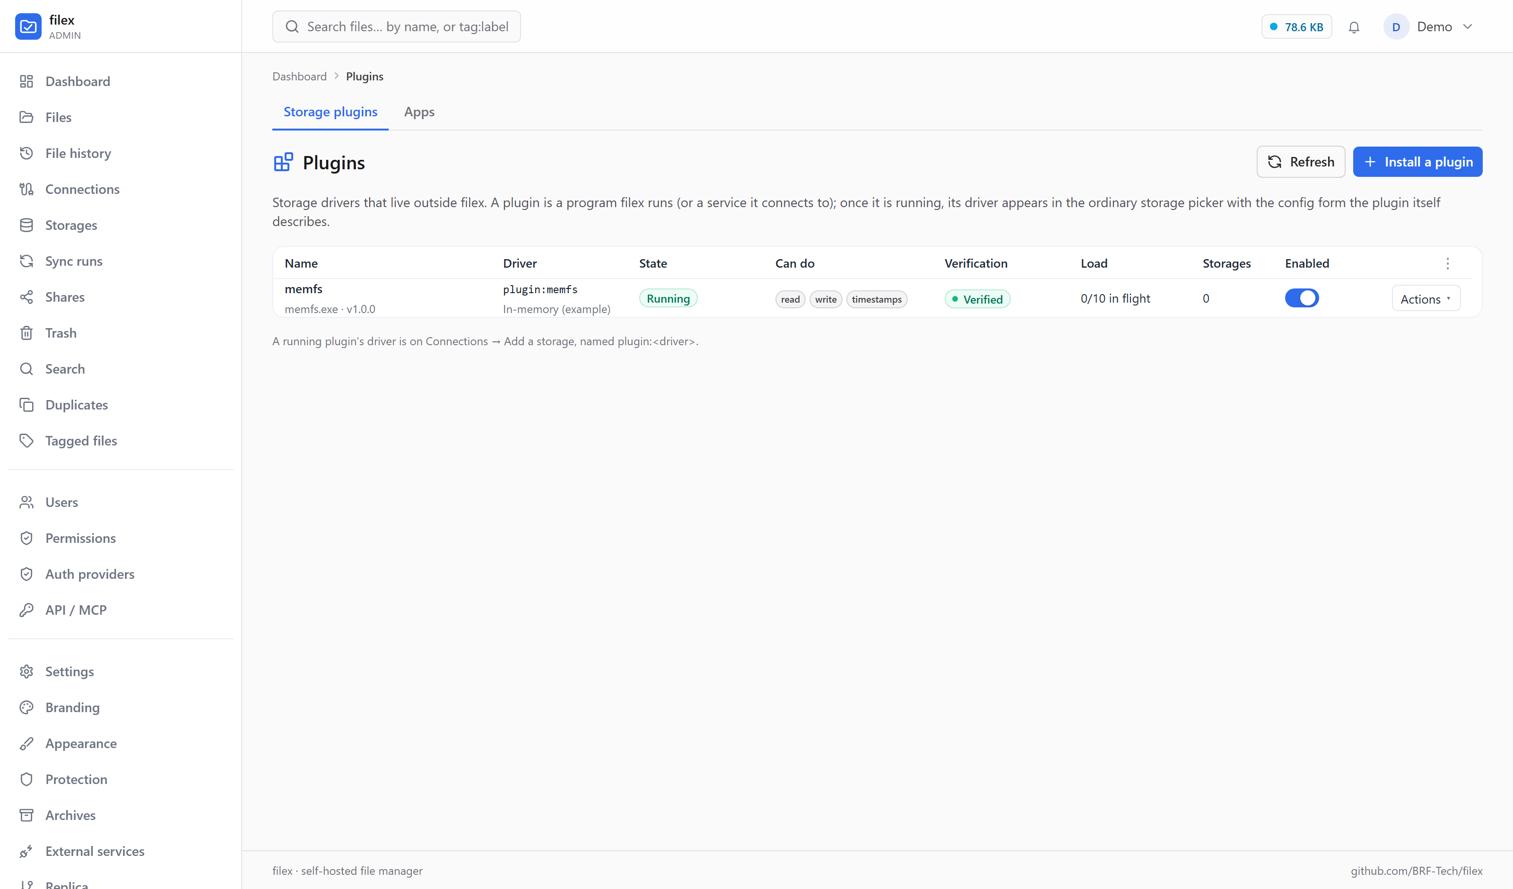
Task: Click the Archives box icon
Action: pyautogui.click(x=26, y=815)
